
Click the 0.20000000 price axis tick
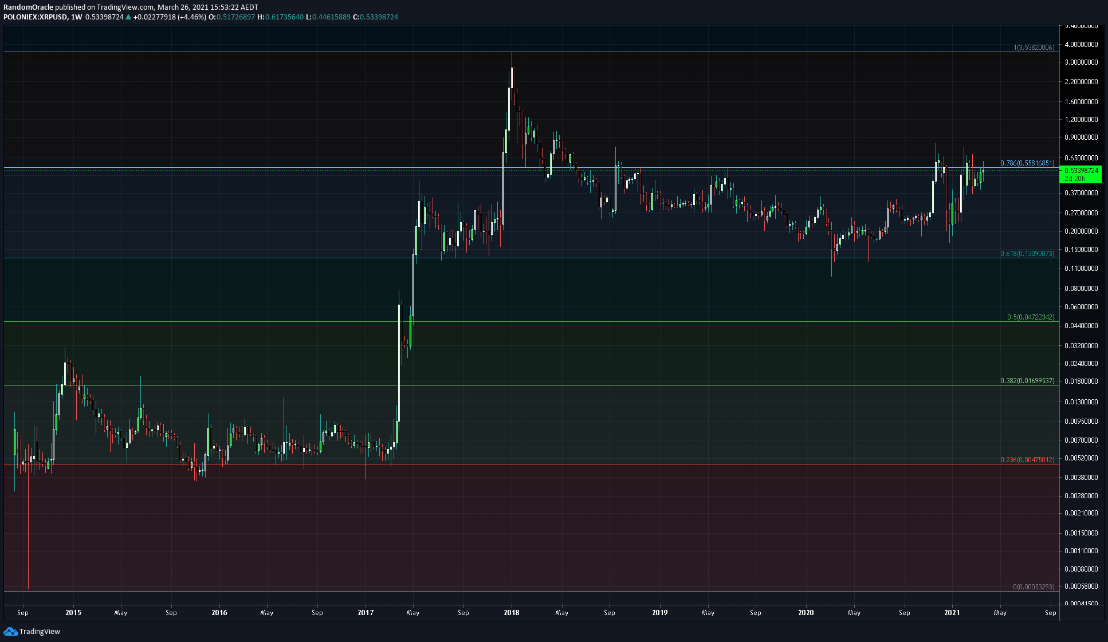tap(1081, 231)
